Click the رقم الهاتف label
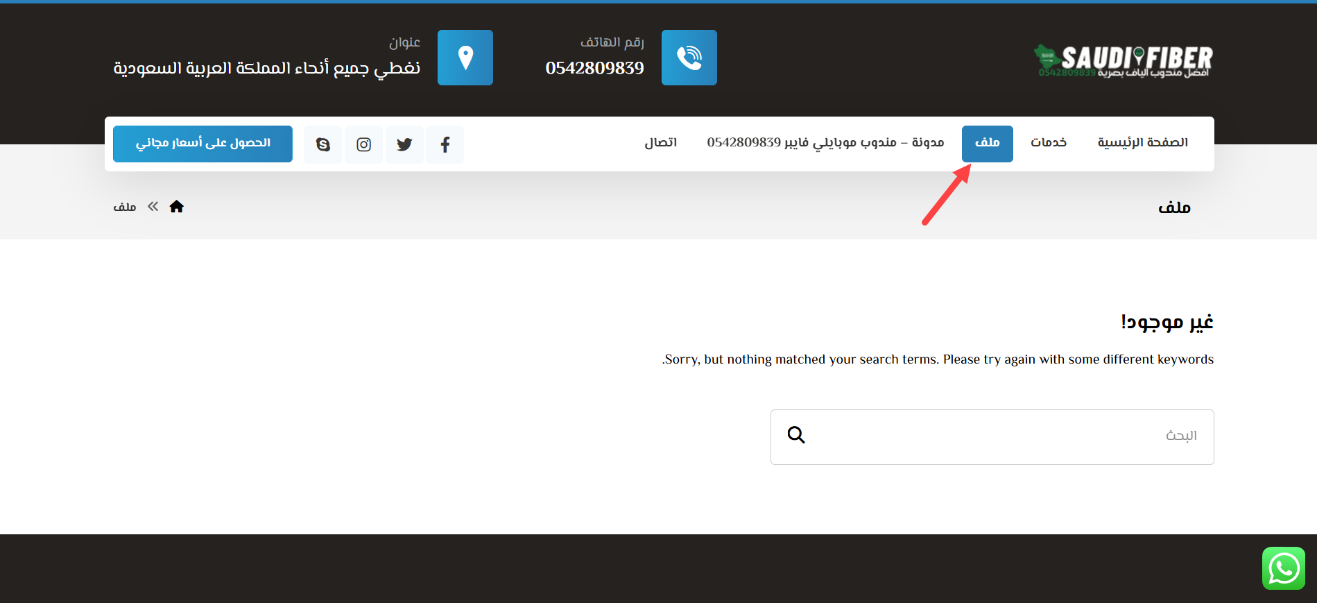1317x603 pixels. [x=612, y=42]
